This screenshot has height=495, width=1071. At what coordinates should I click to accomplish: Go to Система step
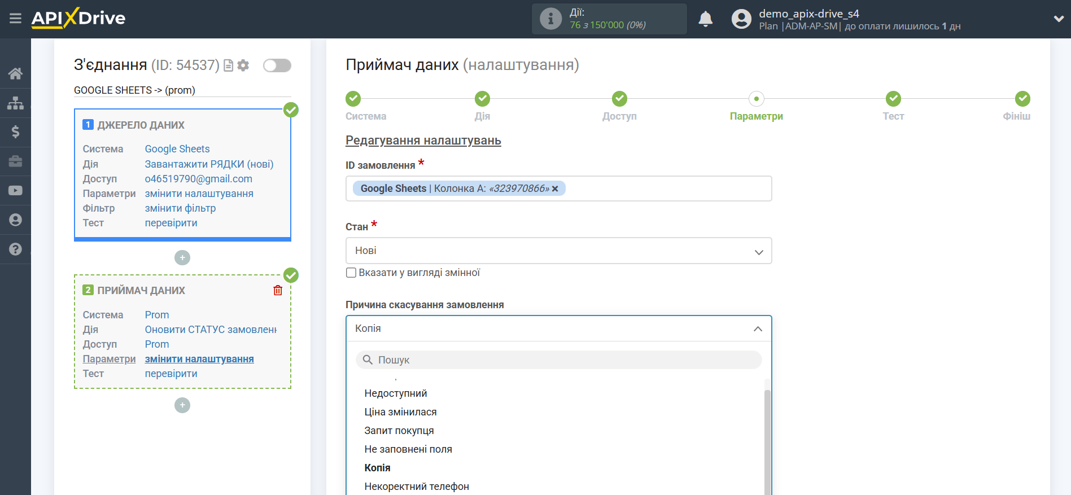[353, 99]
